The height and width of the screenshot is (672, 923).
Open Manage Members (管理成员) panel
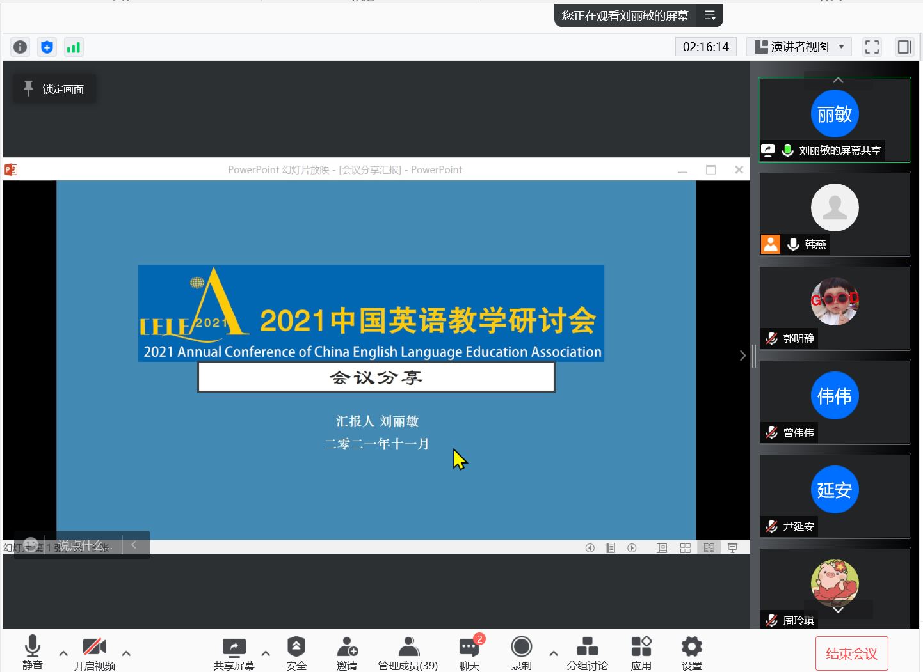point(408,653)
